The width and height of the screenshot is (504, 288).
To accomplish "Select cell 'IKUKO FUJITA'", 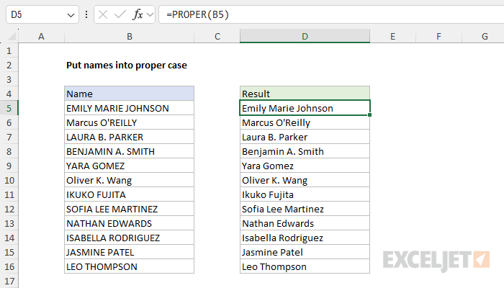I will tap(129, 194).
